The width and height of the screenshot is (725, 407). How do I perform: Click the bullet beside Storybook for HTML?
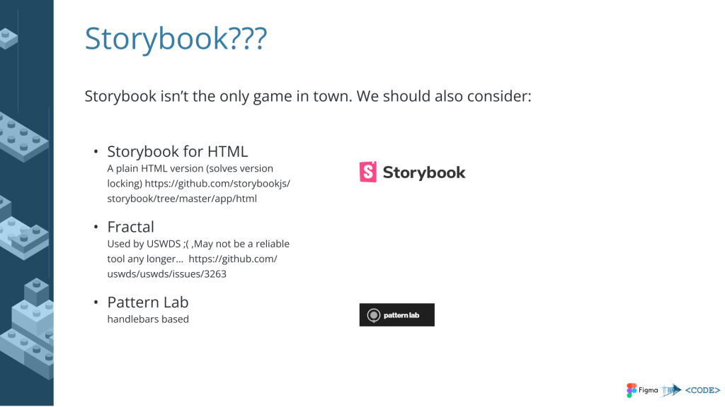(x=96, y=152)
